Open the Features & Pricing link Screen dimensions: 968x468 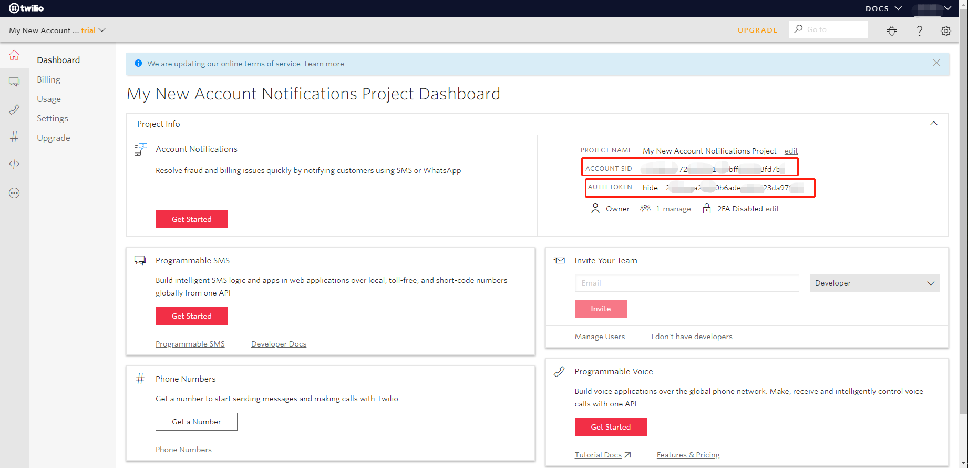[688, 455]
